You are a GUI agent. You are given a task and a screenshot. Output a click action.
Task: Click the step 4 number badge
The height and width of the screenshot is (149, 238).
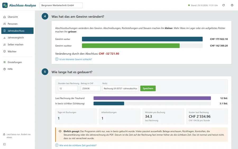[45, 16]
